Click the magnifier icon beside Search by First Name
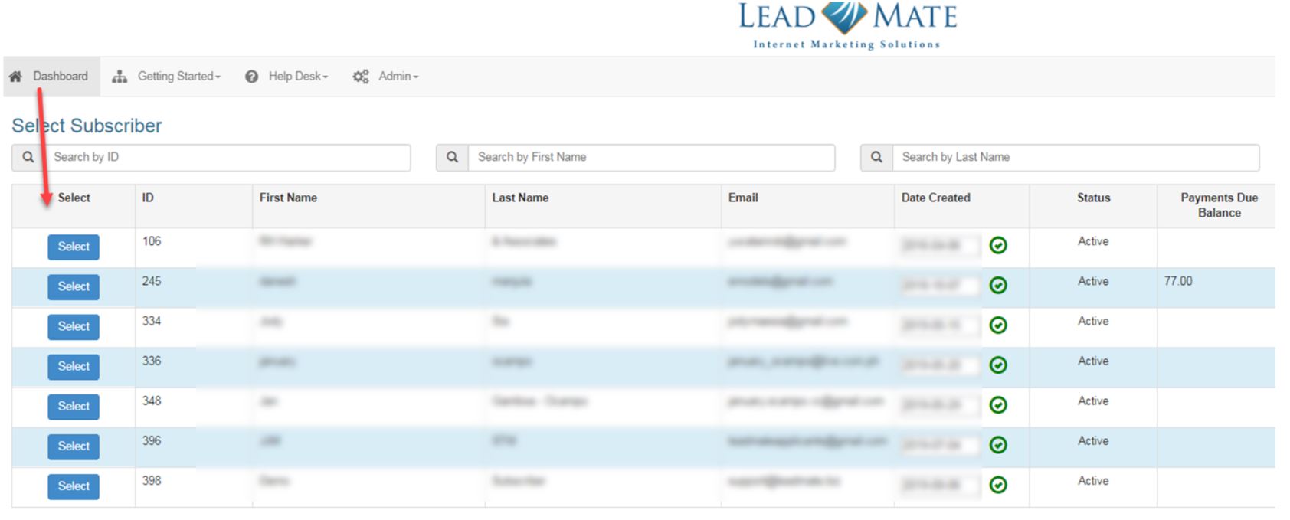The image size is (1290, 520). 453,157
